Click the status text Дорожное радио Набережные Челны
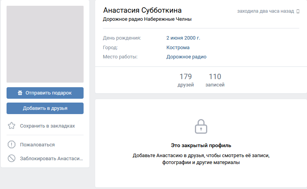 (147, 19)
